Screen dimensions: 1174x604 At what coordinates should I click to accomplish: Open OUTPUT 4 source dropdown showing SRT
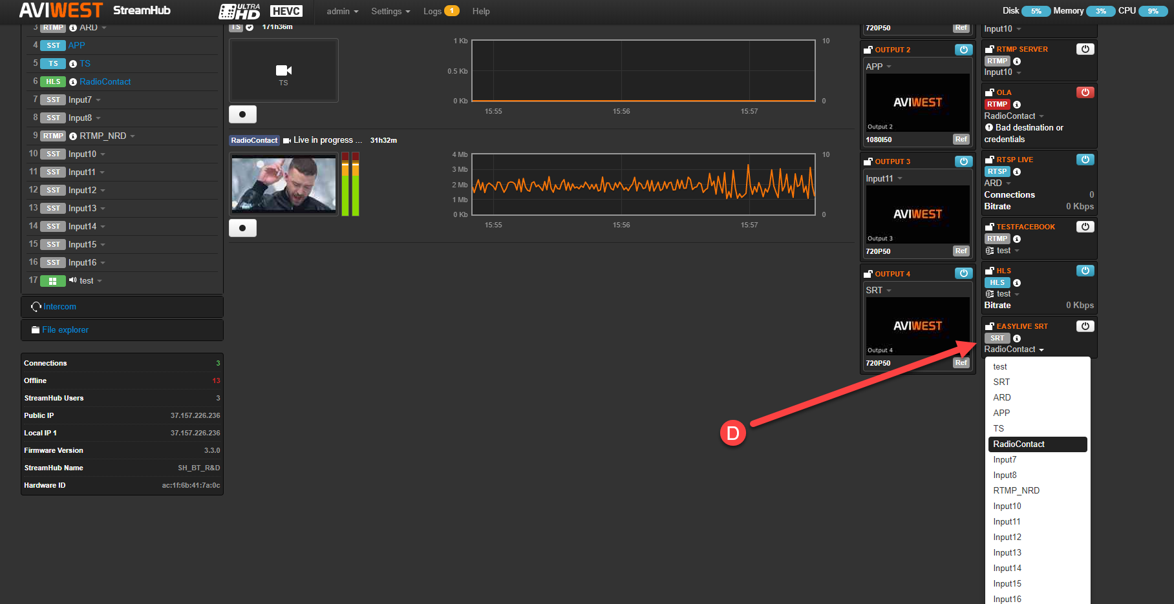click(x=879, y=291)
